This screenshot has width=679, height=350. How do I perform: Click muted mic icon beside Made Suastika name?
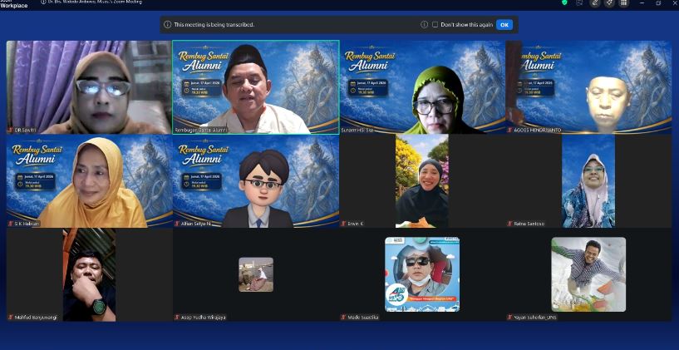pyautogui.click(x=343, y=317)
